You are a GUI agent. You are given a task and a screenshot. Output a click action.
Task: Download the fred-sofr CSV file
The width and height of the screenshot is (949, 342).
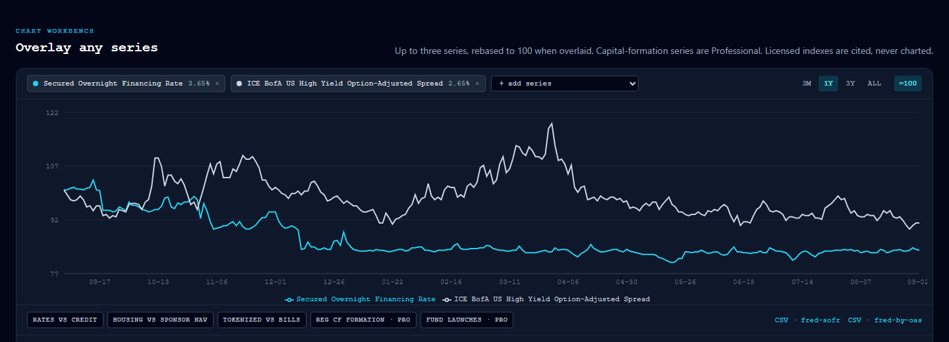(807, 320)
